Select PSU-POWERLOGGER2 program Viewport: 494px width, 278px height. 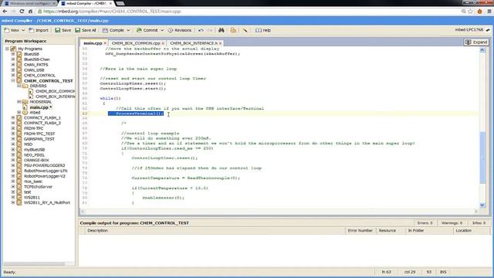[x=45, y=165]
